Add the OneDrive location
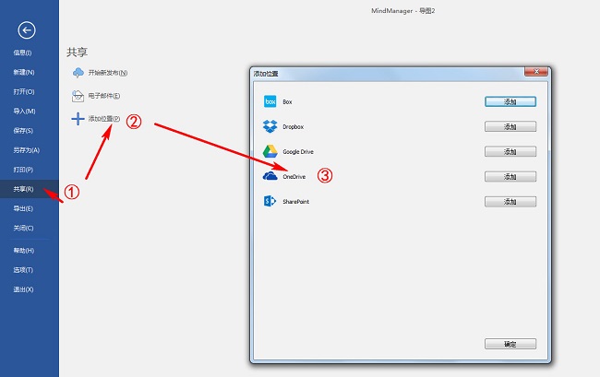The width and height of the screenshot is (600, 377). click(x=510, y=176)
